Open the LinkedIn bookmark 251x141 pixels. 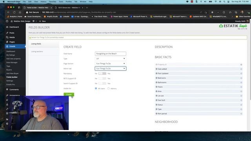65,16
